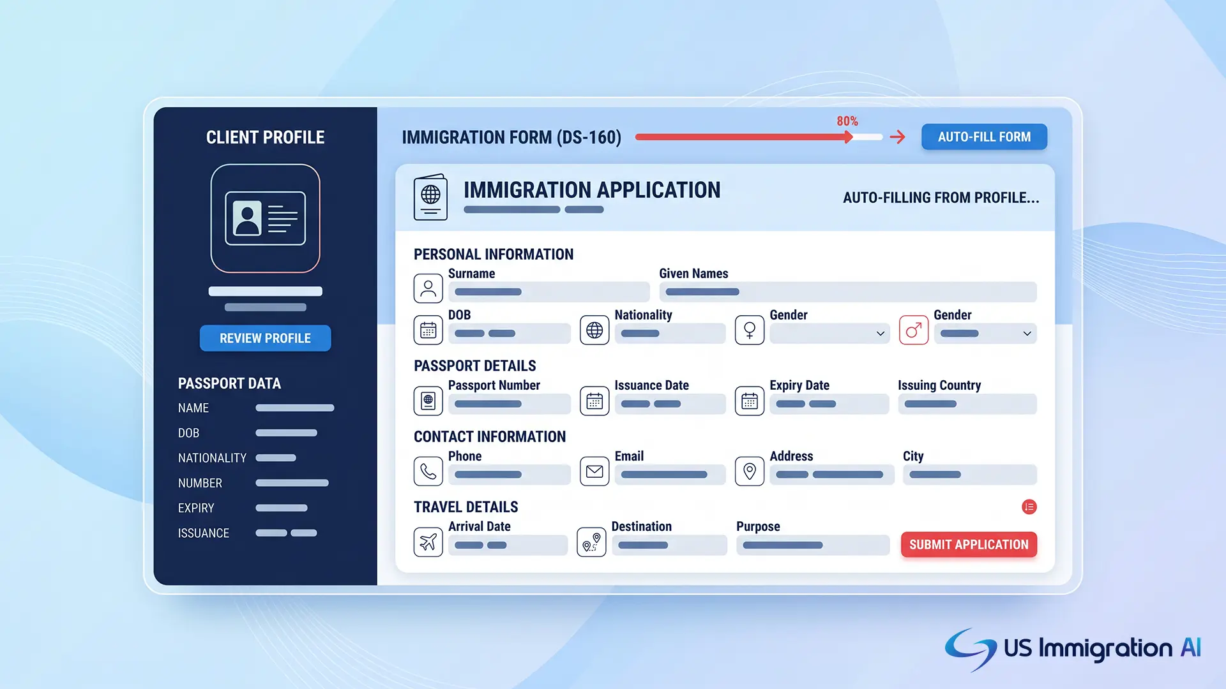Click the Issuing Country input field

(x=967, y=404)
